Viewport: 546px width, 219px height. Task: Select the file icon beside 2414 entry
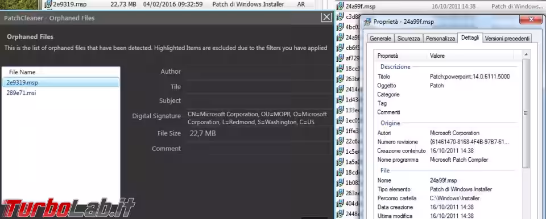[x=340, y=89]
